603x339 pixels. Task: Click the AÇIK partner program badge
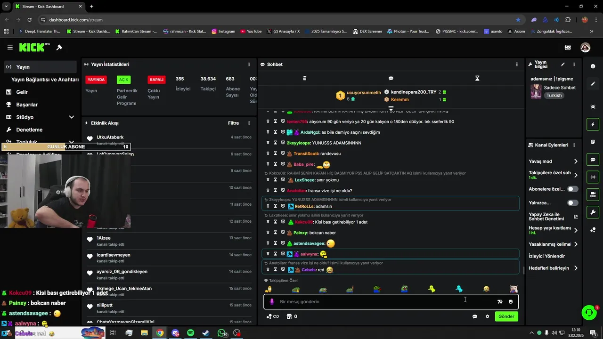point(123,80)
